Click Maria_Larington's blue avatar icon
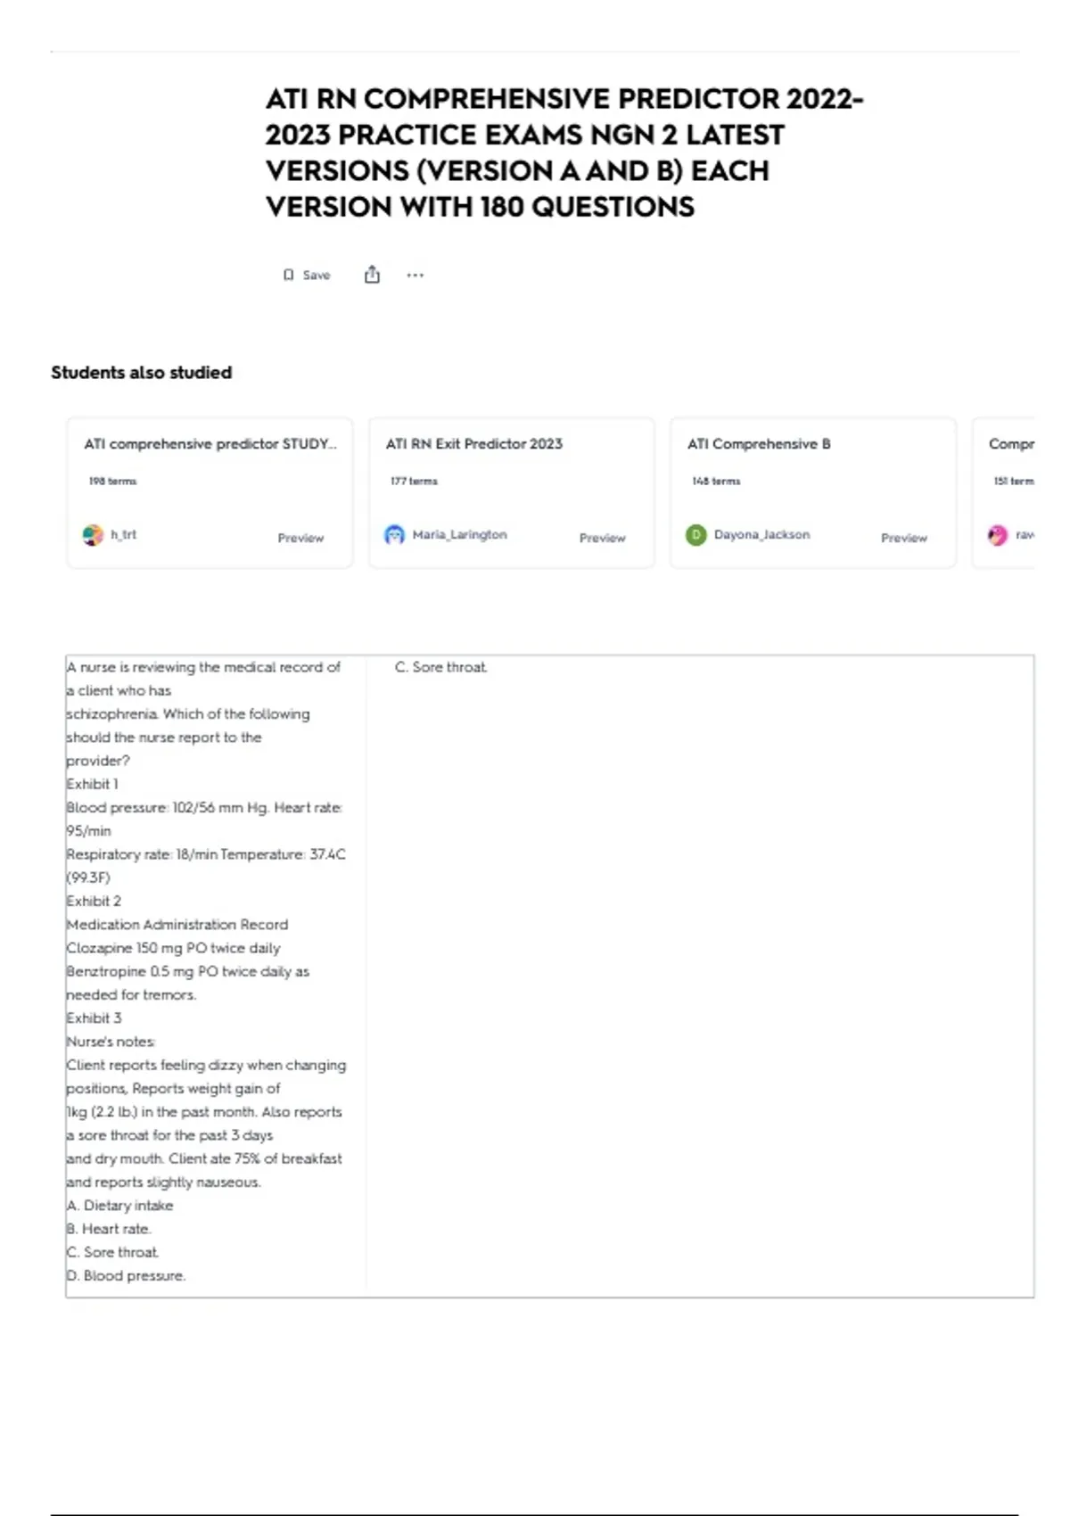 tap(394, 535)
